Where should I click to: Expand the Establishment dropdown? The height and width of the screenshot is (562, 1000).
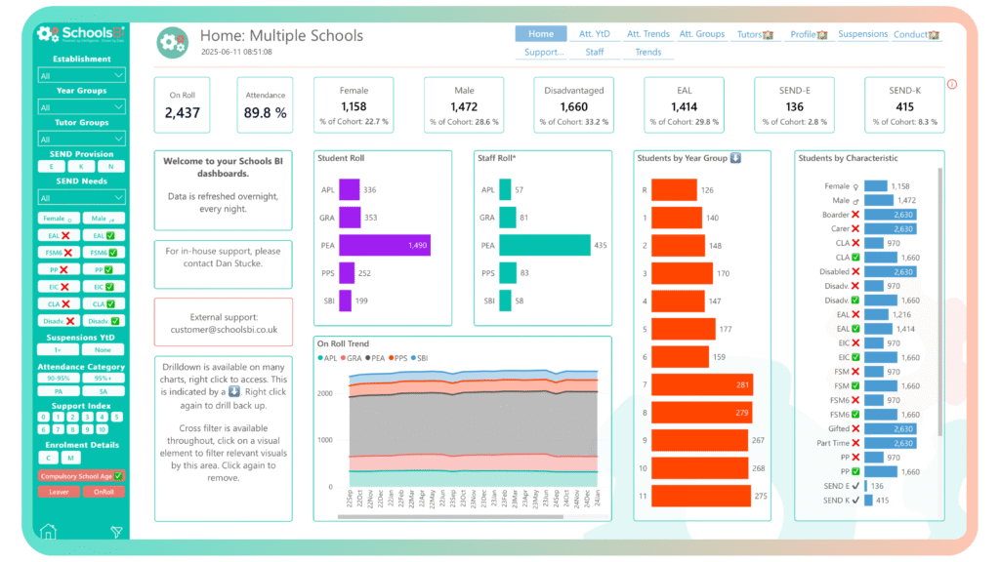81,75
